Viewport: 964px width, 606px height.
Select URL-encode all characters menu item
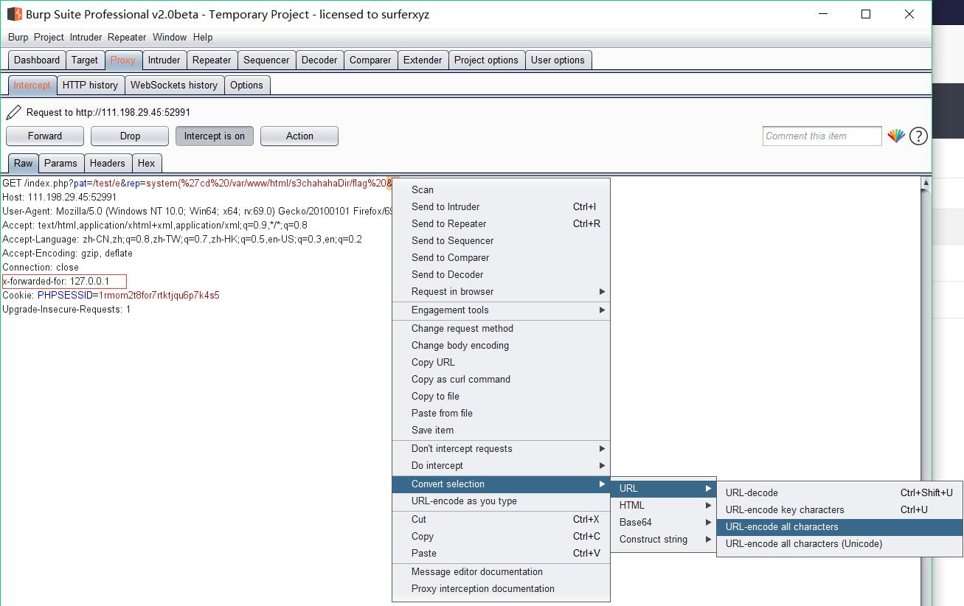coord(782,527)
